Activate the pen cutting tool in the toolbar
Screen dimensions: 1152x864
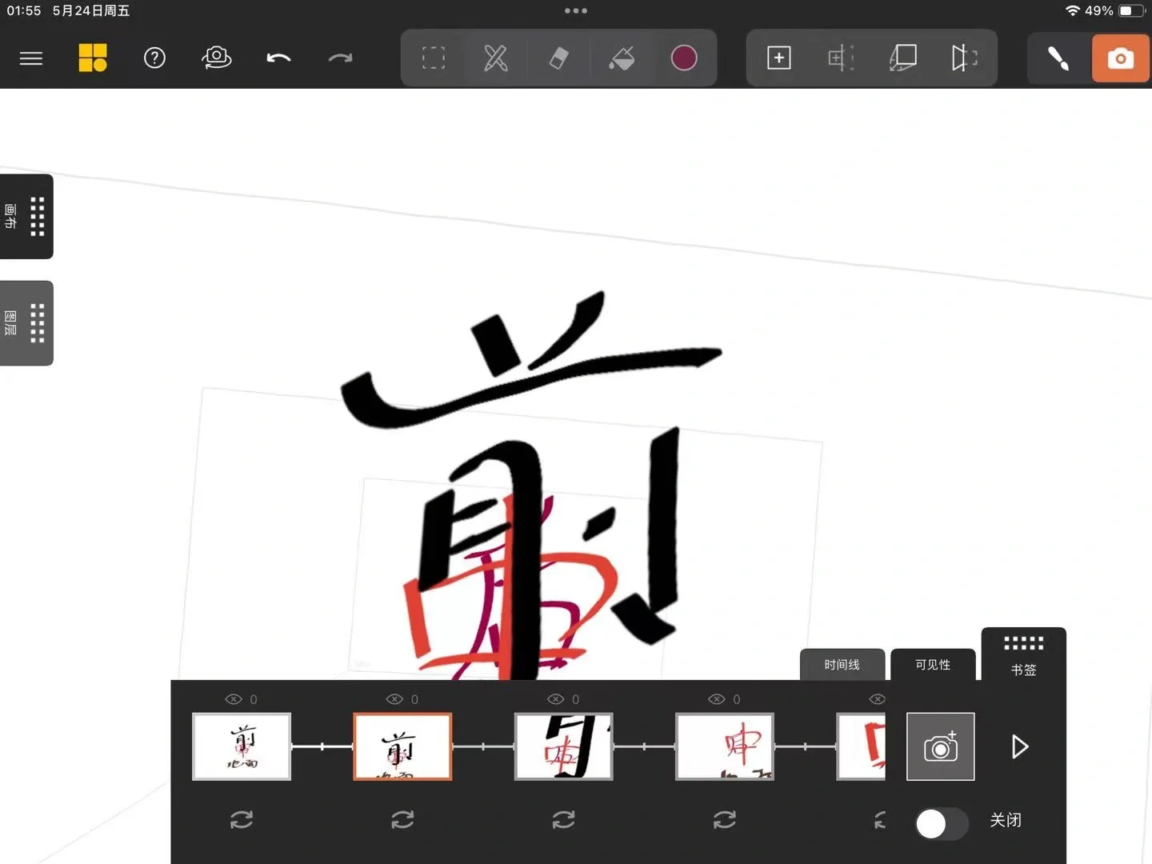[495, 58]
